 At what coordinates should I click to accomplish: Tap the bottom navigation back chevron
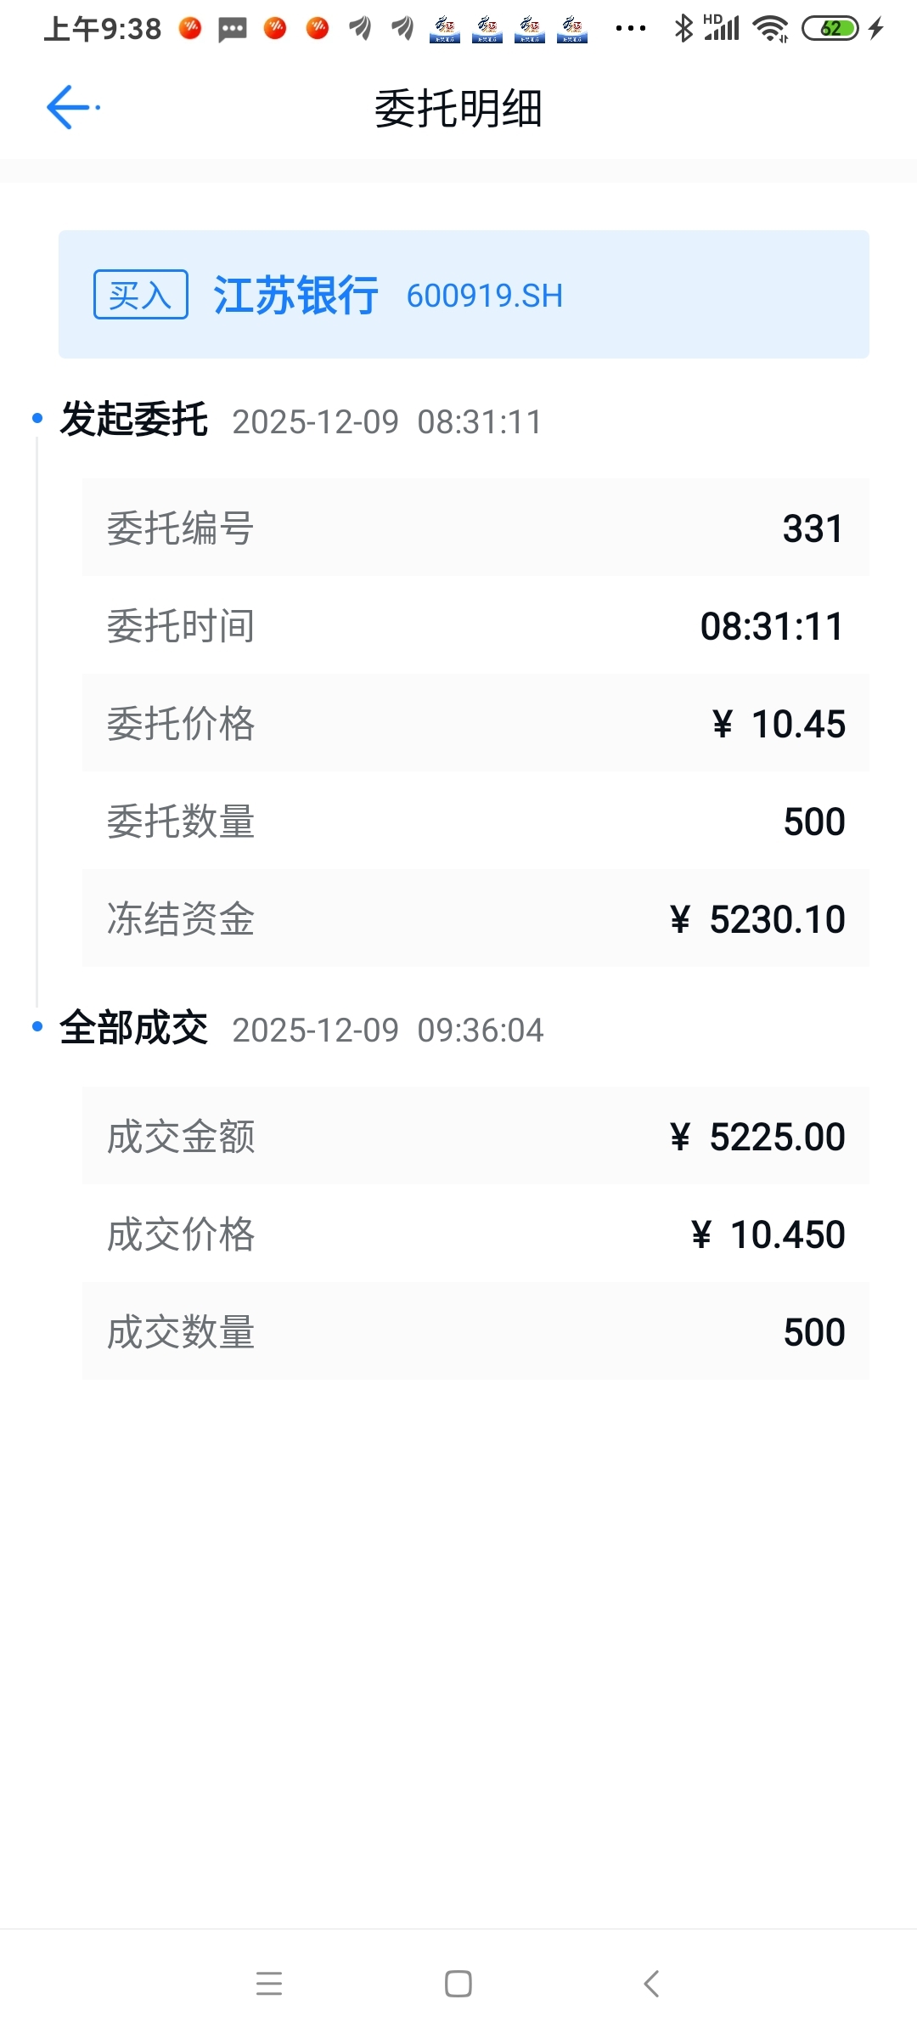click(x=651, y=1984)
